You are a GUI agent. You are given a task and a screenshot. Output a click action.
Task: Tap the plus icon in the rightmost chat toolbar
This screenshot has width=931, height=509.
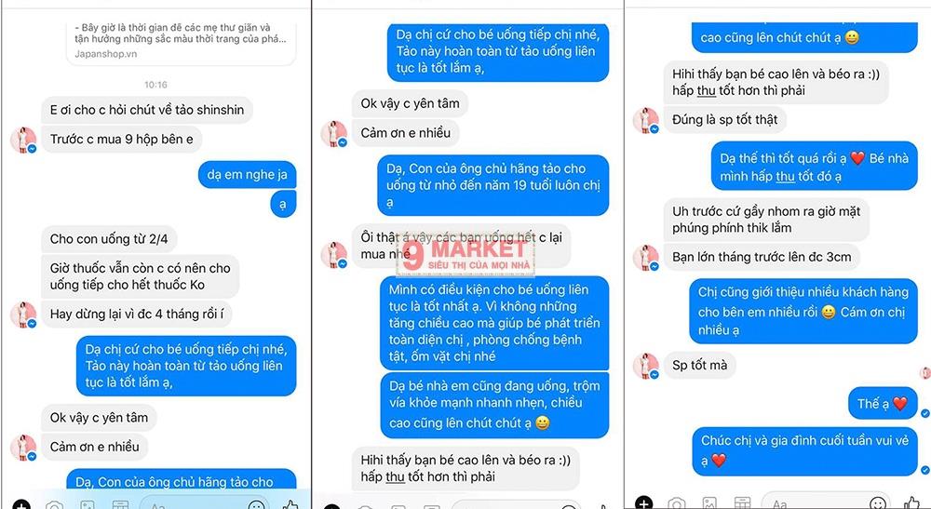[x=643, y=503]
